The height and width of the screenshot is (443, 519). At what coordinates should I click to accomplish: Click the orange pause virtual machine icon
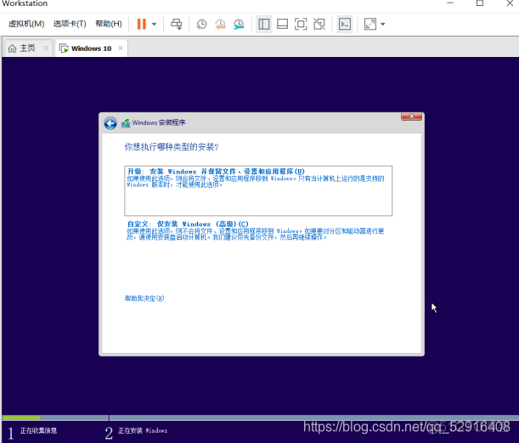[141, 24]
